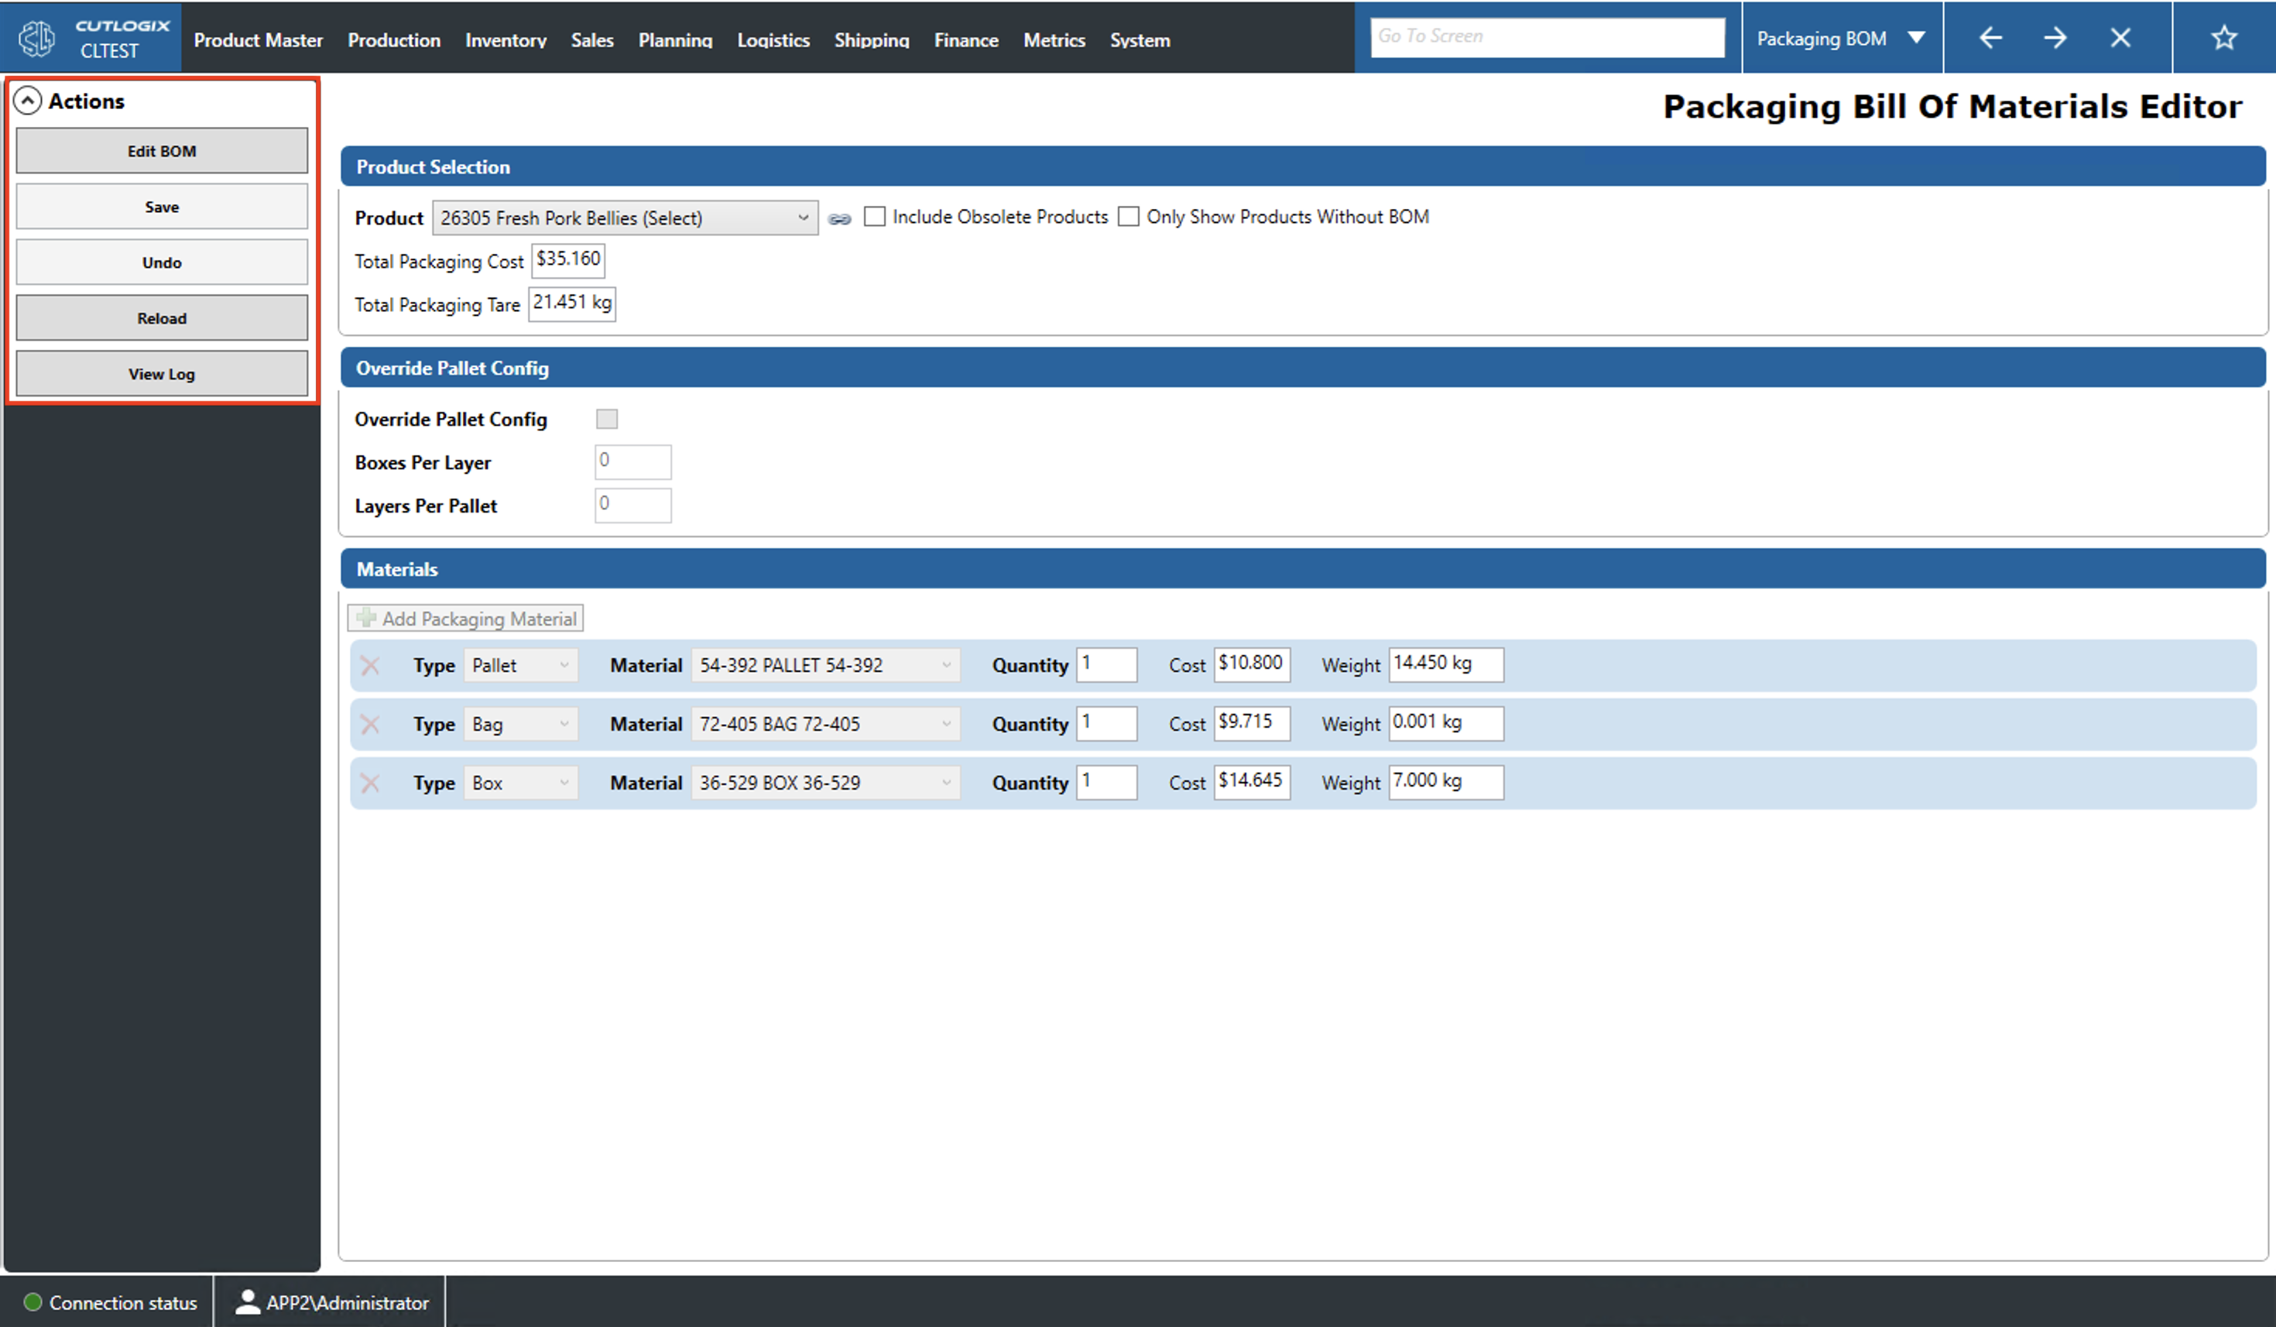The height and width of the screenshot is (1327, 2276).
Task: Click the Add Packaging Material button
Action: (465, 618)
